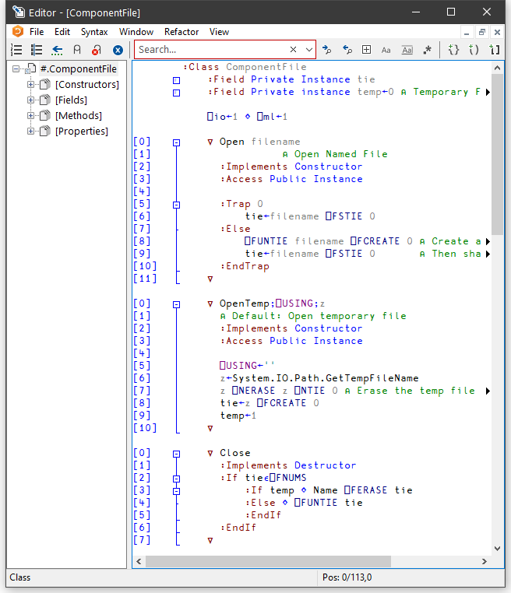Open the search history dropdown arrow

(x=309, y=50)
